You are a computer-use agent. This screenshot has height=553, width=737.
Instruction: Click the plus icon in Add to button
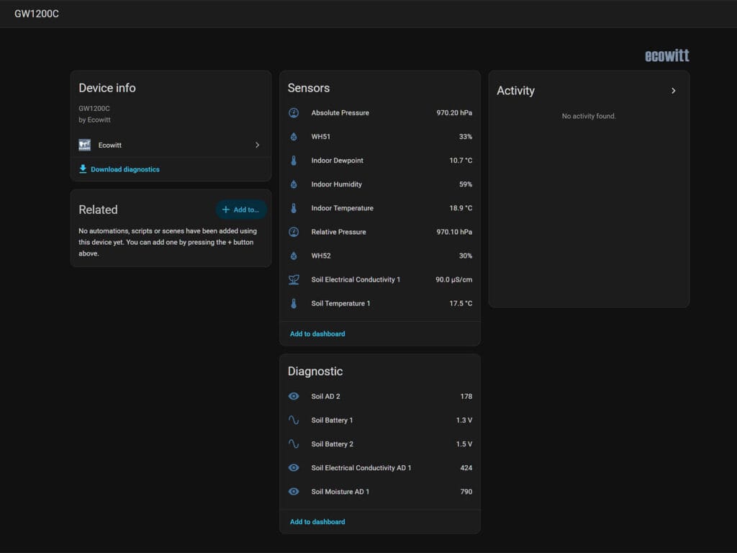coord(225,210)
